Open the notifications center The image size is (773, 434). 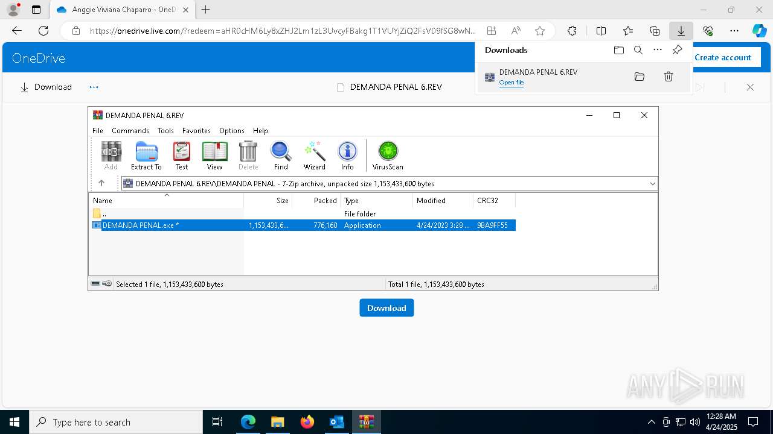[x=753, y=422]
